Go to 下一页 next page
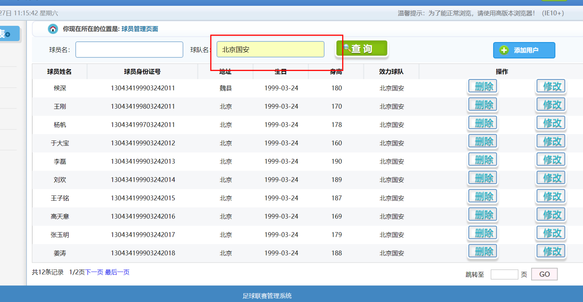 [94, 272]
